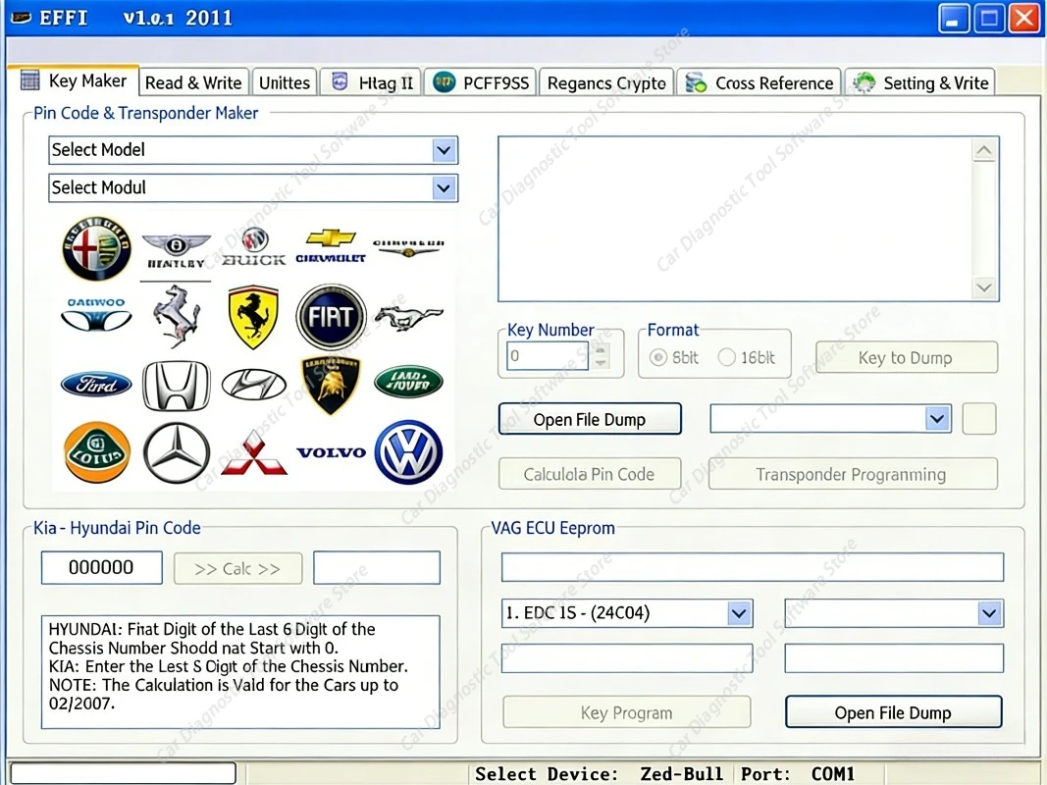Select the 8bit format radio button
This screenshot has height=785, width=1047.
pos(658,358)
